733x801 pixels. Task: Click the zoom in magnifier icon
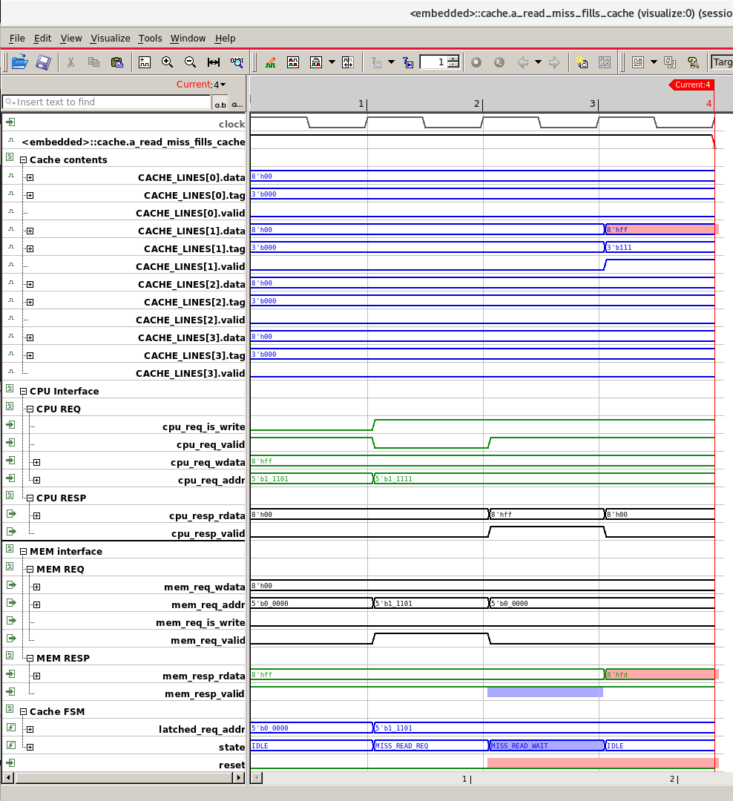167,62
